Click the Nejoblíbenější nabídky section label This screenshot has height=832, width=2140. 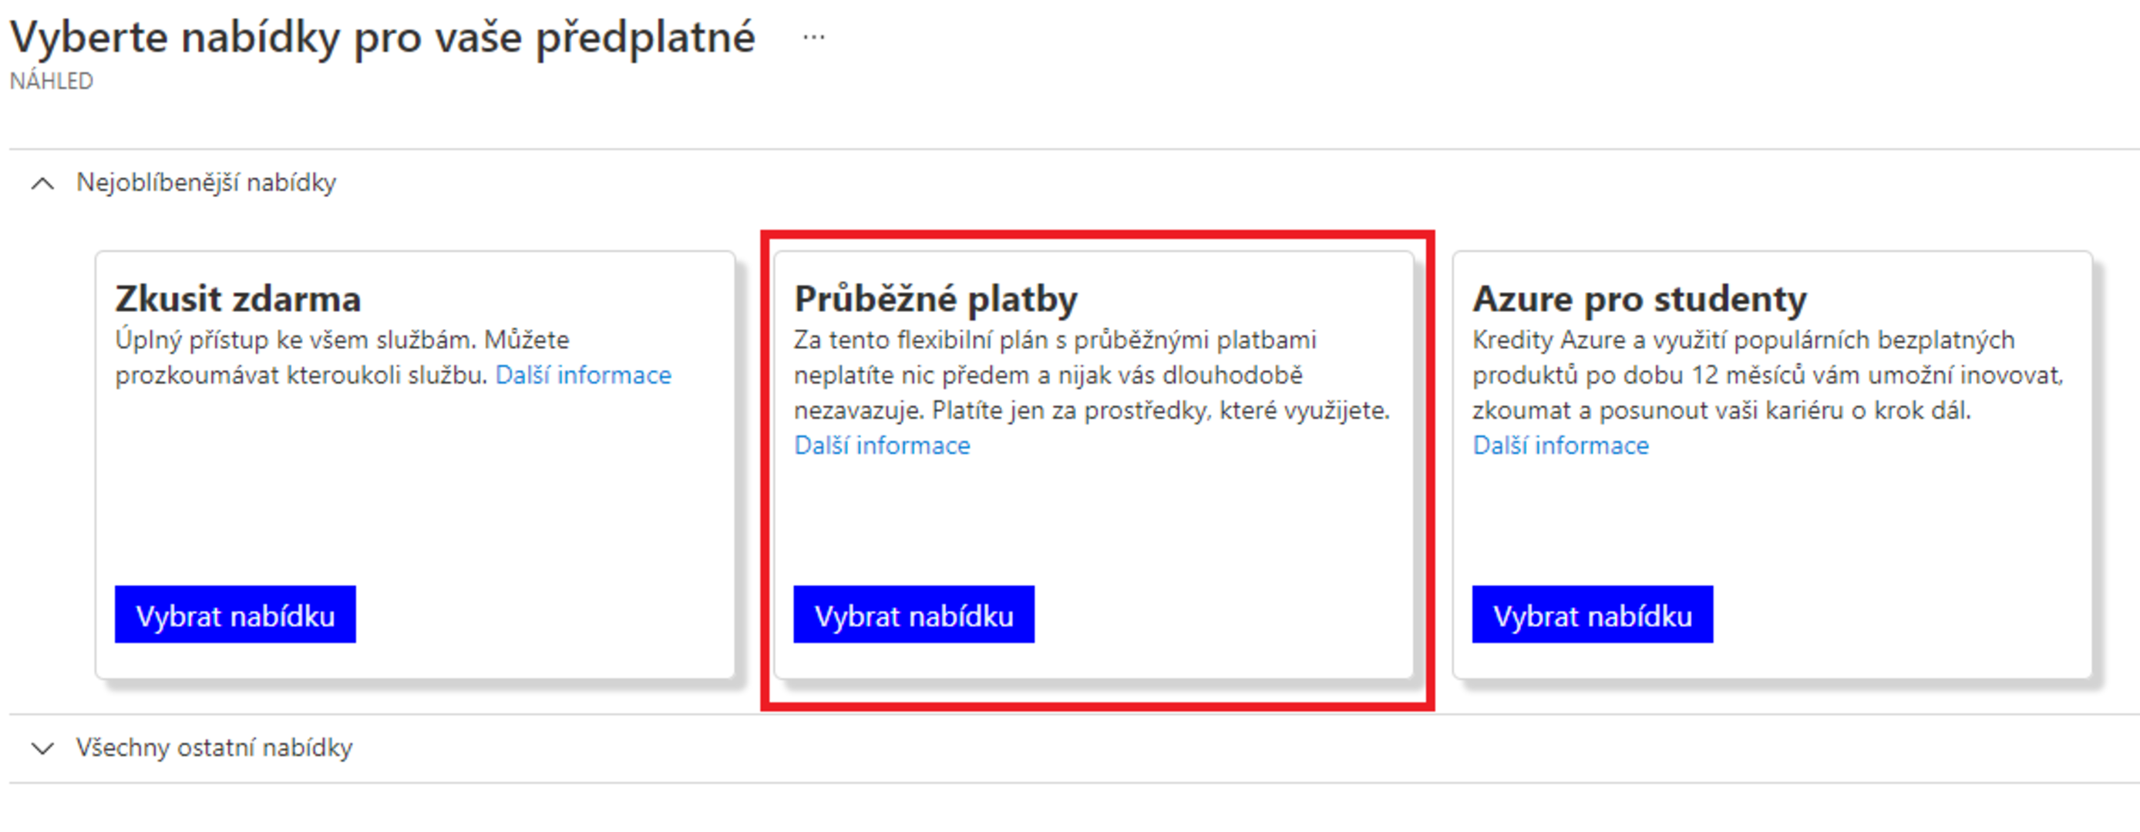(x=206, y=183)
